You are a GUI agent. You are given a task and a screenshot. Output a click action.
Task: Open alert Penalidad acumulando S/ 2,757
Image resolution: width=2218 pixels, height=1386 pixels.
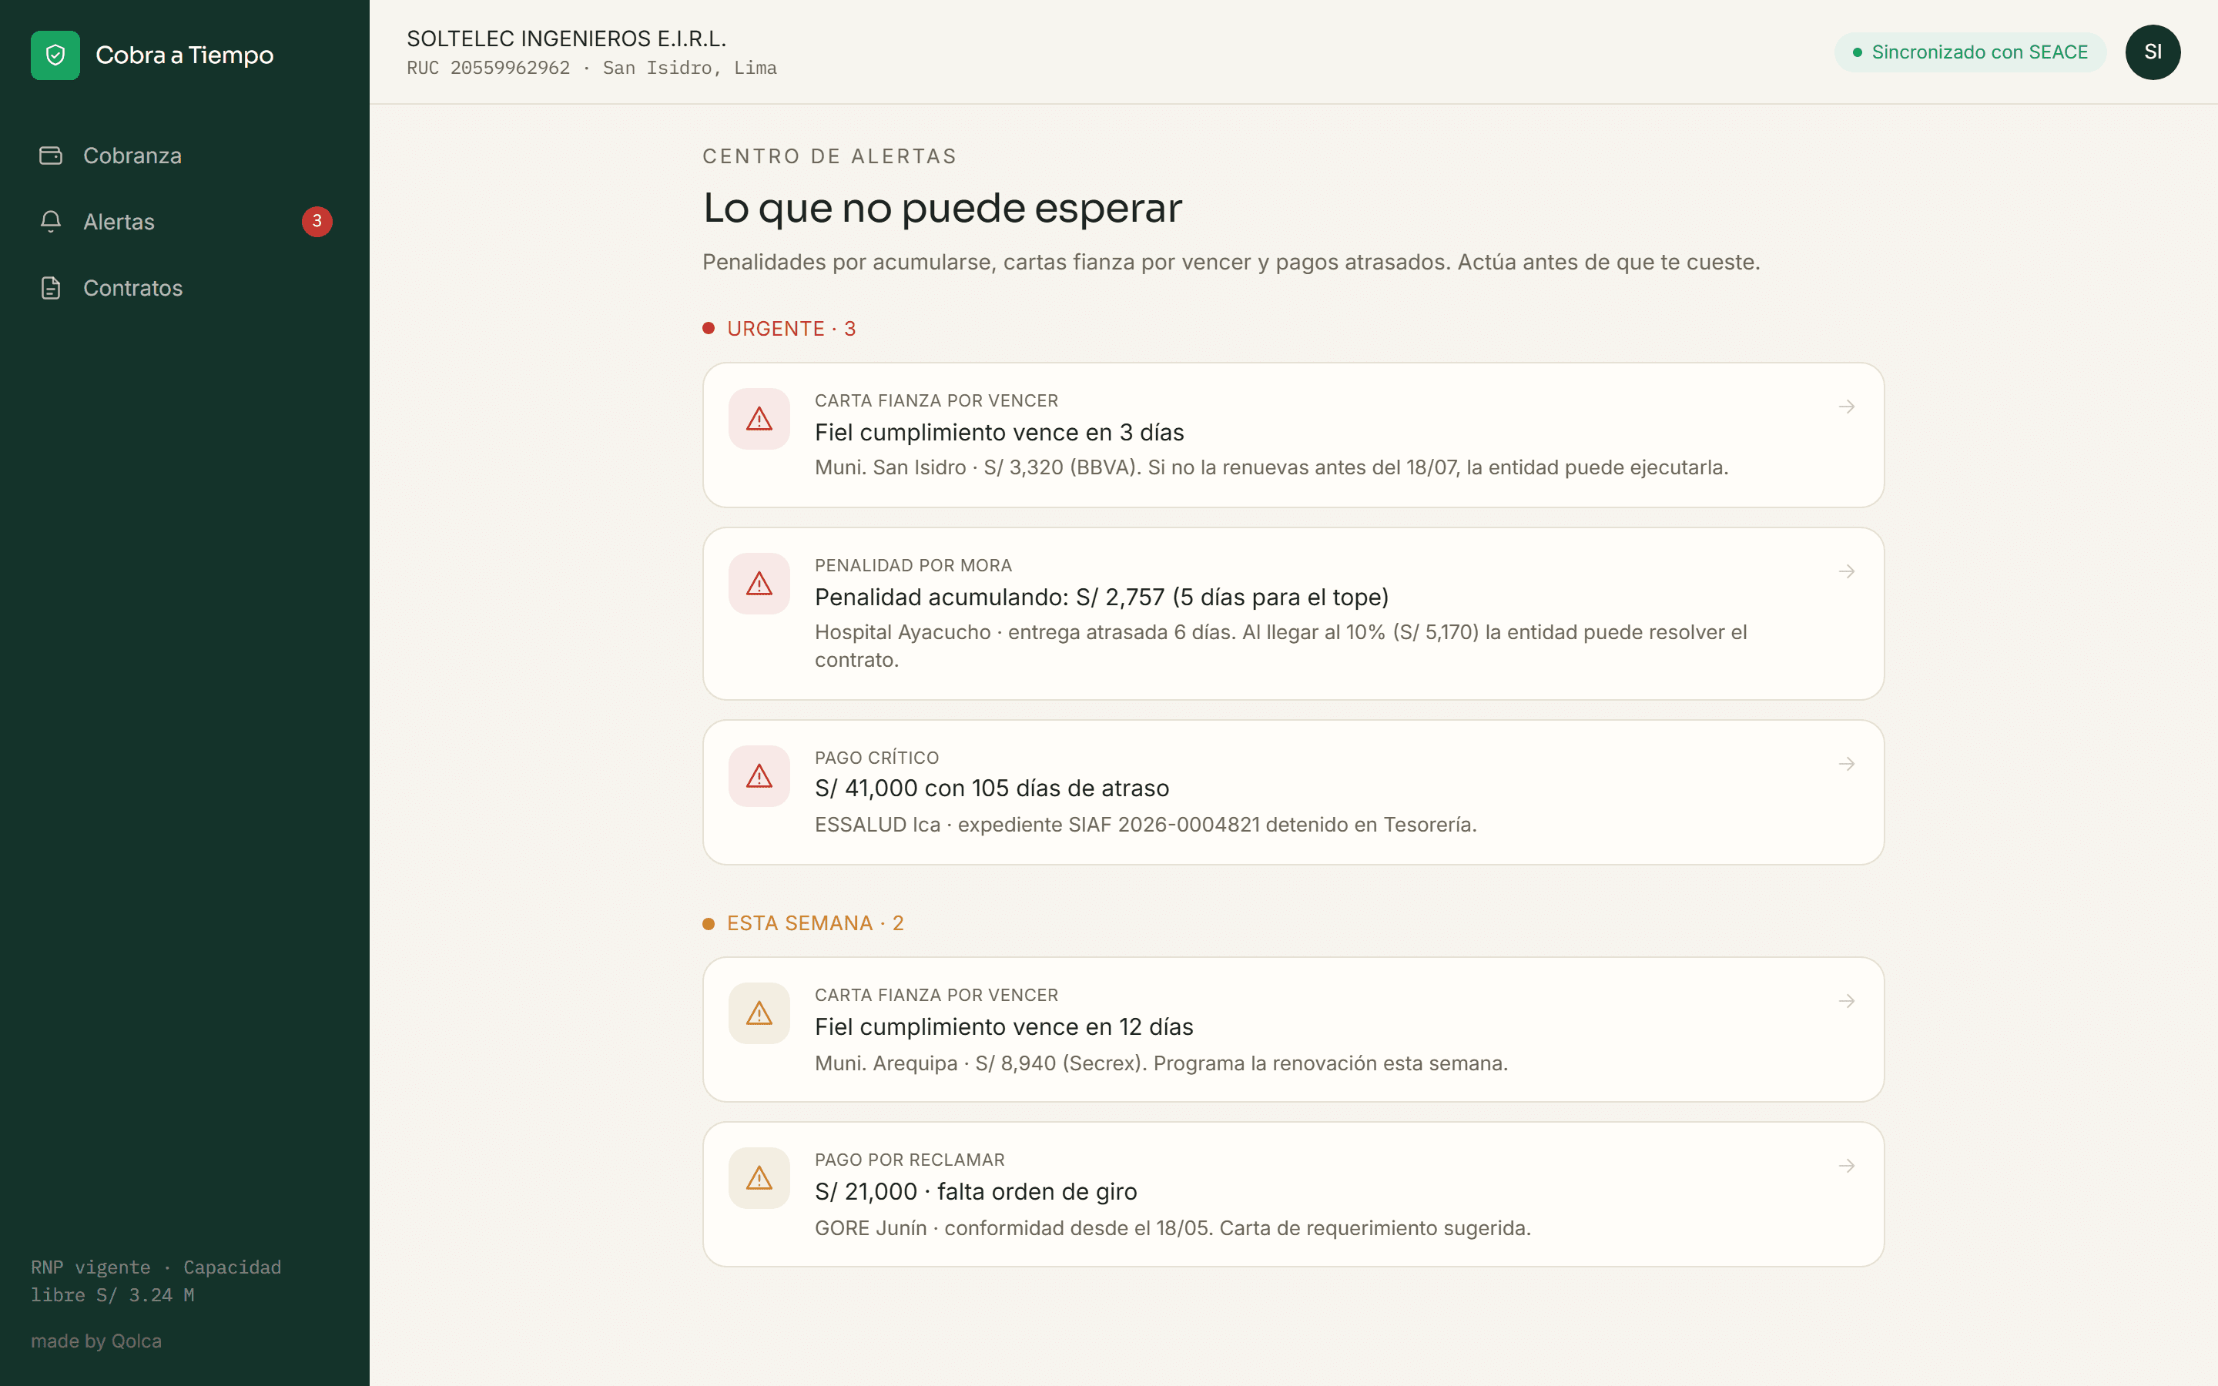click(x=1293, y=614)
